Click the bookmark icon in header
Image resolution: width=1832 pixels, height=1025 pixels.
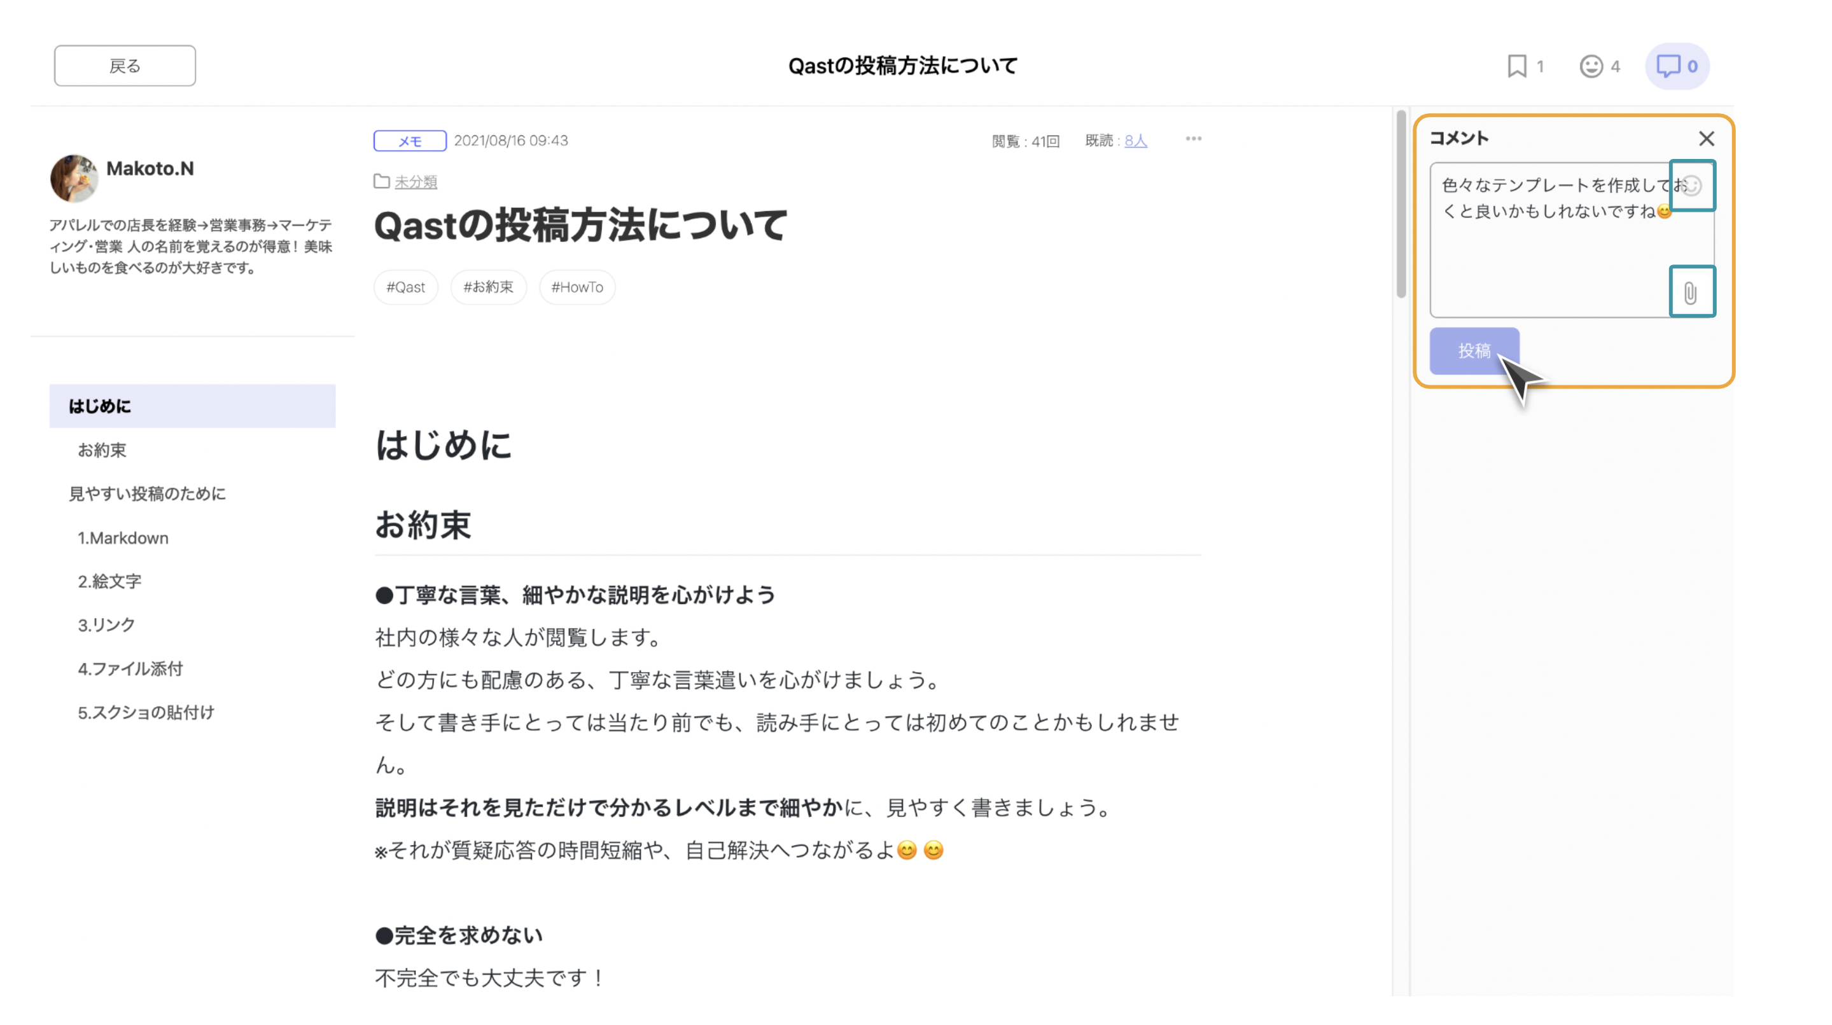click(x=1516, y=66)
